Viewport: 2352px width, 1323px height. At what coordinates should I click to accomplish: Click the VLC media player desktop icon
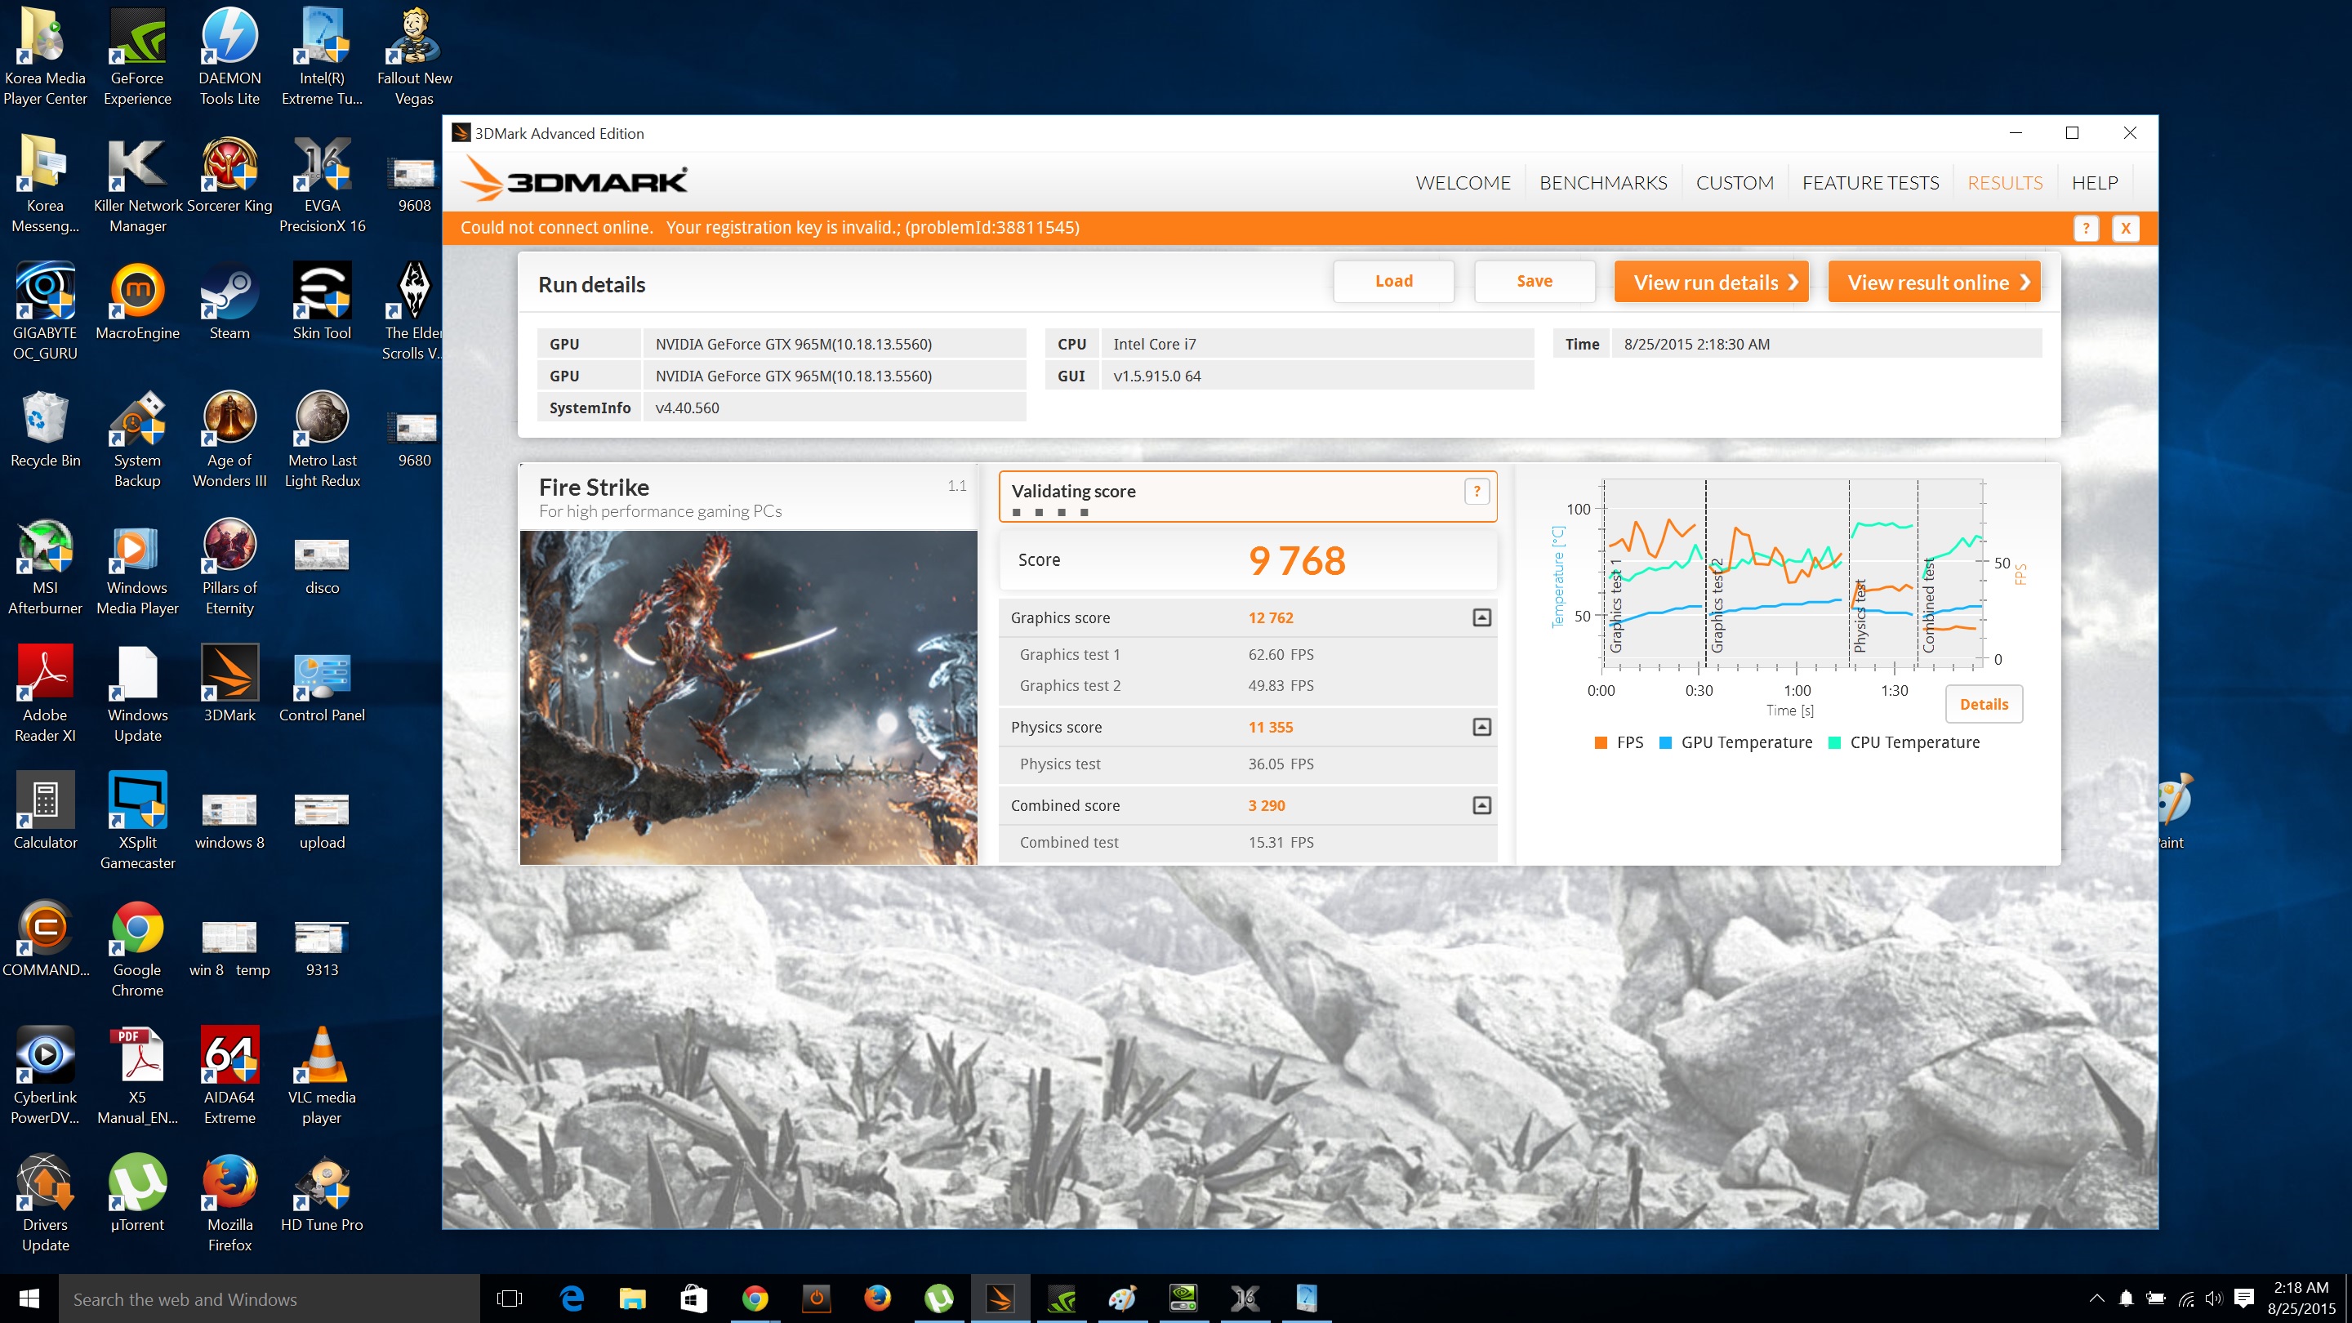[322, 1076]
